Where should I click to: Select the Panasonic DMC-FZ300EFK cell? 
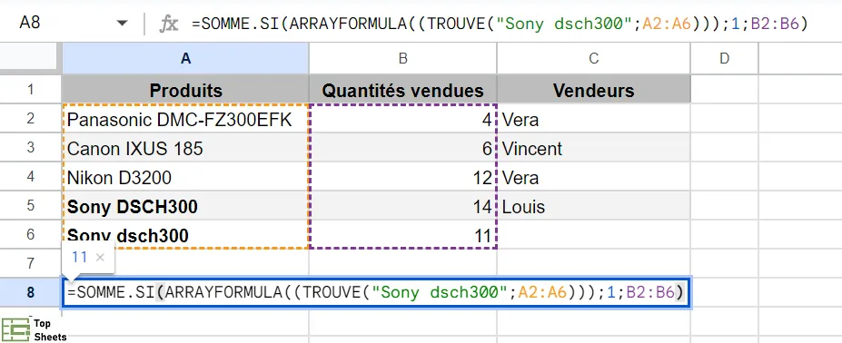point(186,119)
